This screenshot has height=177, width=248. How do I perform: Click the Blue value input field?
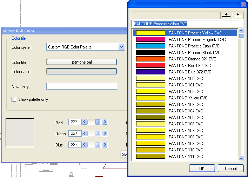75,145
